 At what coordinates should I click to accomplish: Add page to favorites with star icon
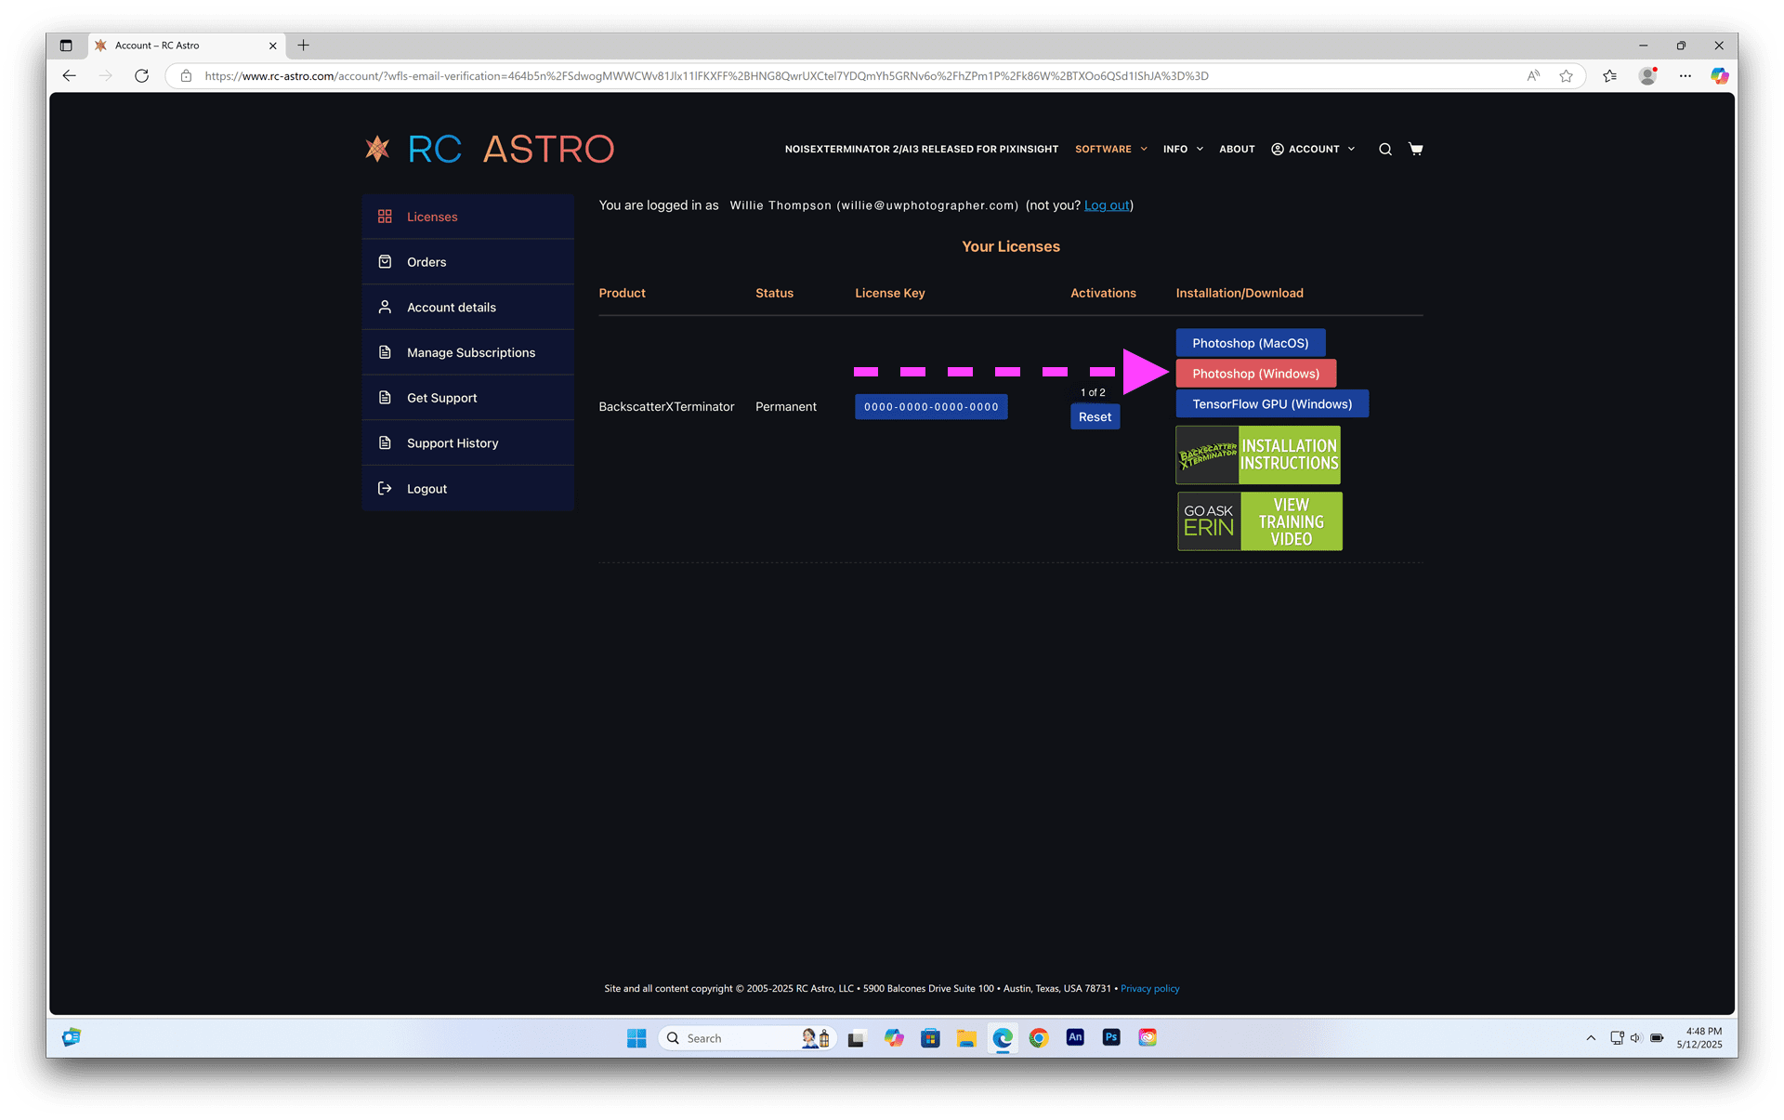(x=1567, y=76)
